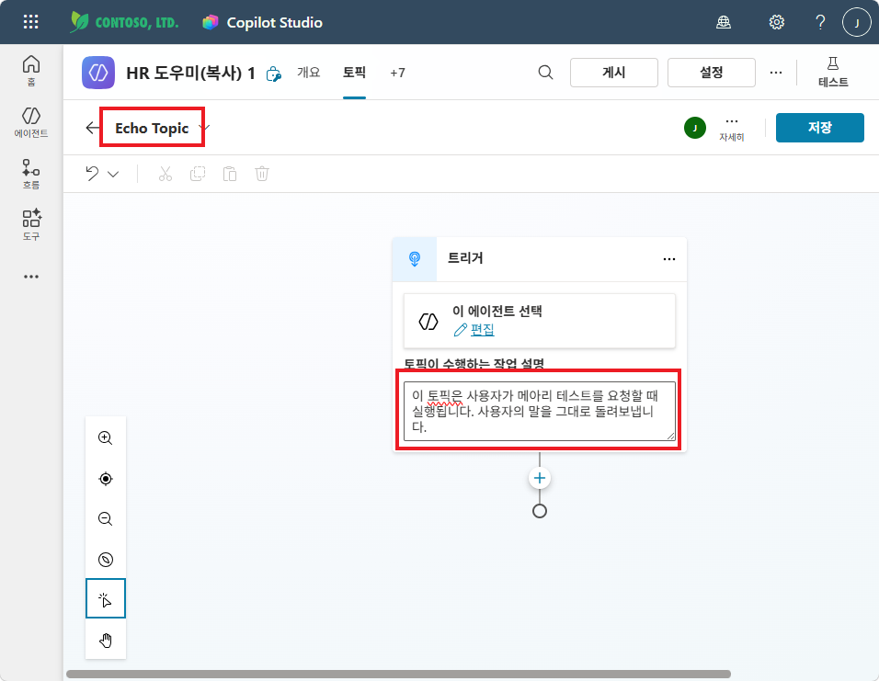Open the settings gear icon
The height and width of the screenshot is (681, 879).
point(776,22)
